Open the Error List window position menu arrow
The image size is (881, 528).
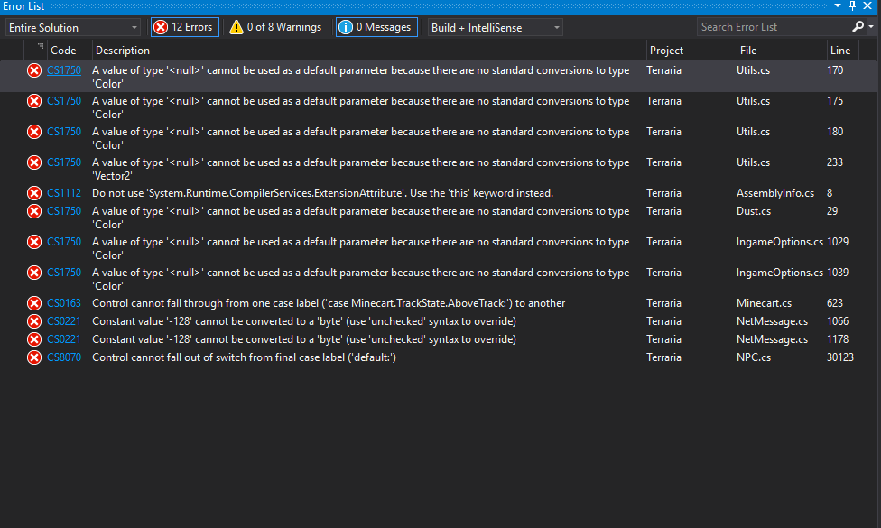click(x=837, y=6)
